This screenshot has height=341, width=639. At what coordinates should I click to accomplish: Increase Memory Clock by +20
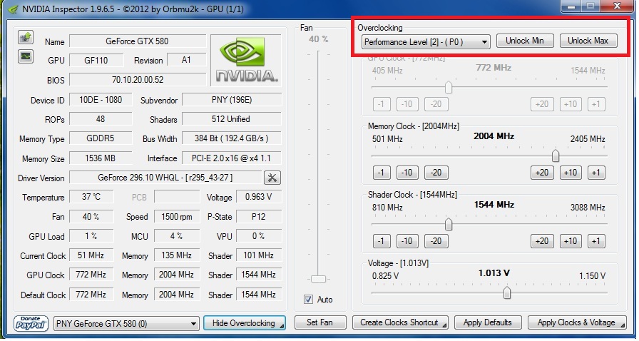coord(541,172)
